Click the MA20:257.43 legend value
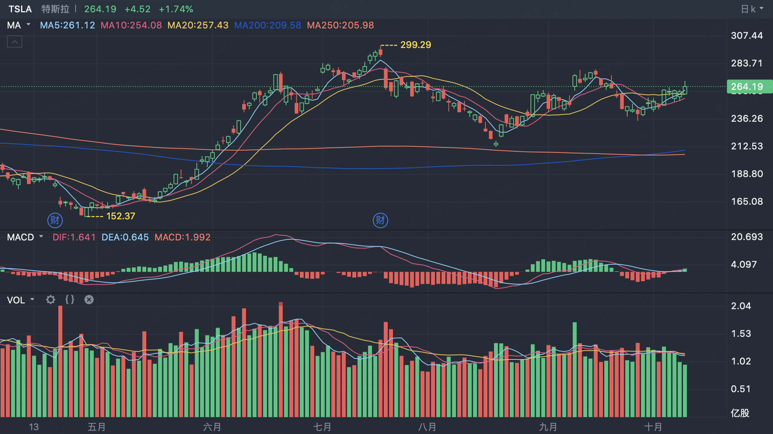This screenshot has height=434, width=773. coord(198,25)
